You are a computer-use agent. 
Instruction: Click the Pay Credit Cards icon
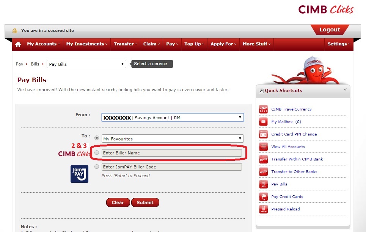click(263, 196)
